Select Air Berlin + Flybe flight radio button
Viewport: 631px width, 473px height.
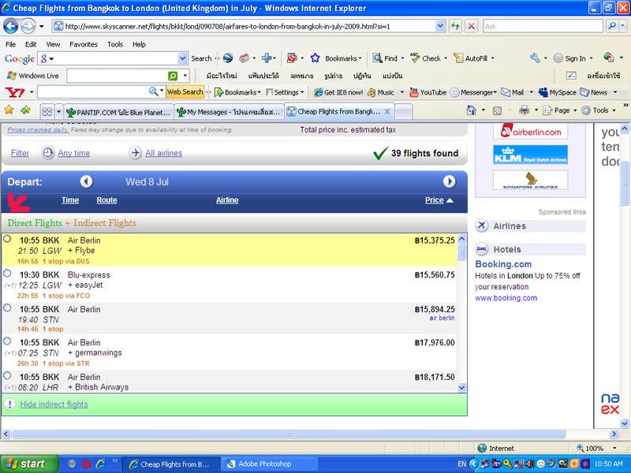click(x=7, y=239)
